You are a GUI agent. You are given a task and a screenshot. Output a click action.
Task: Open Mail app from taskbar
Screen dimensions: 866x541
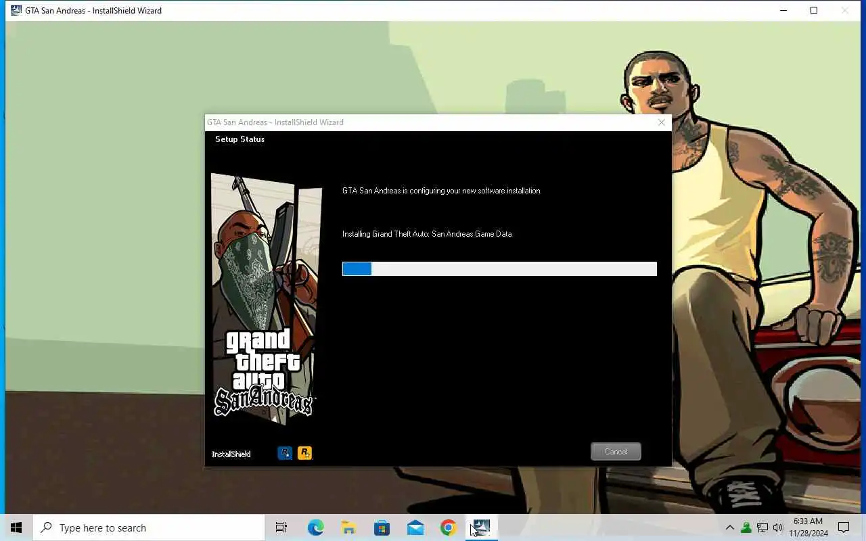pyautogui.click(x=415, y=527)
